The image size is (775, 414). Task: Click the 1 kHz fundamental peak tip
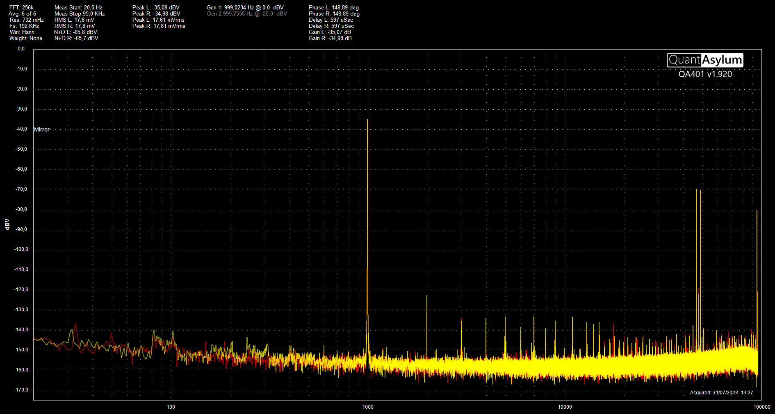click(367, 120)
